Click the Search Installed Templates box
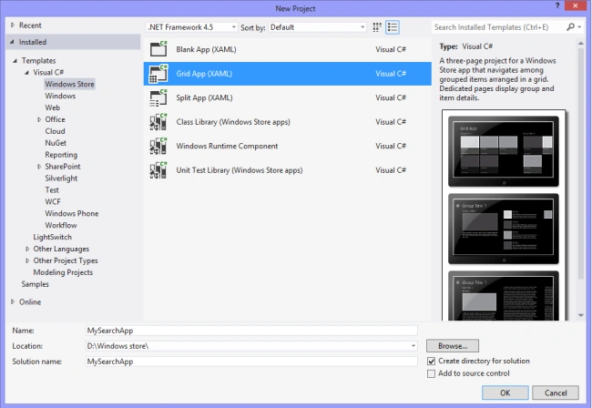Screen dimensions: 592x408 coord(498,27)
